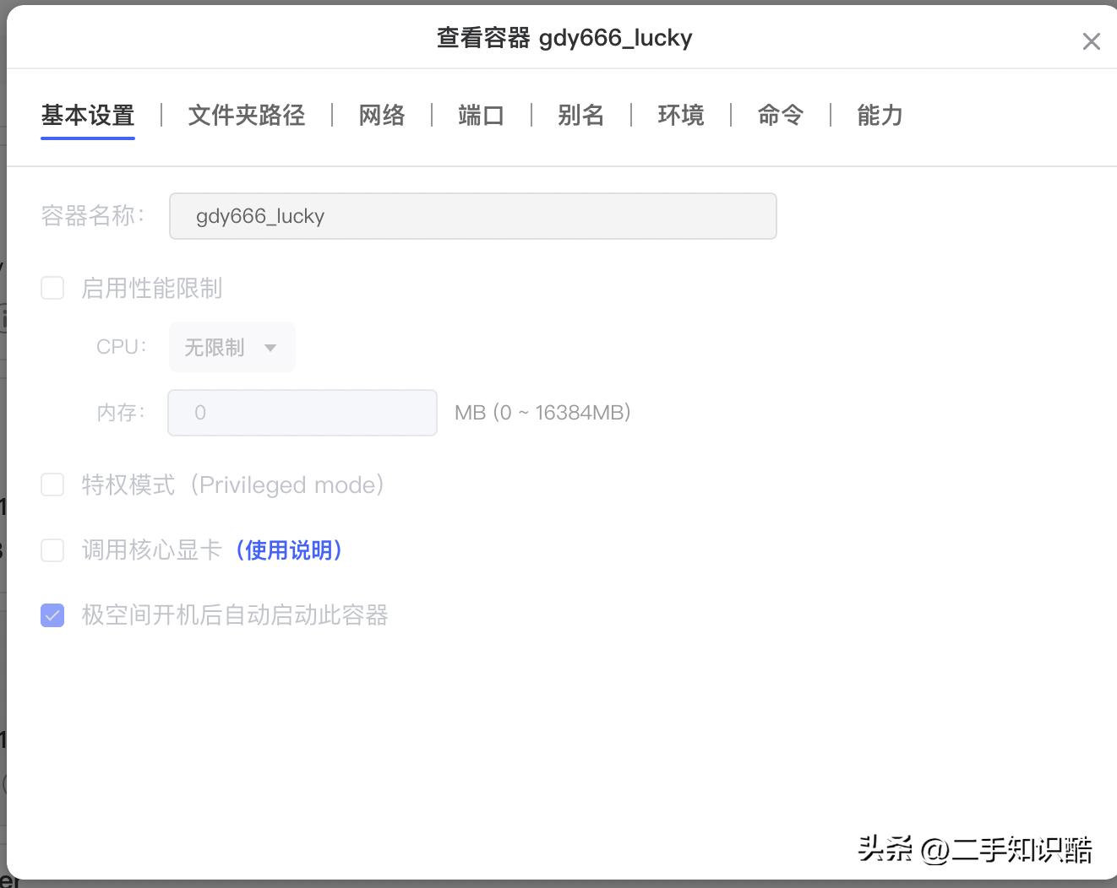Enable the 启用性能限制 checkbox
Image resolution: width=1117 pixels, height=888 pixels.
(52, 288)
